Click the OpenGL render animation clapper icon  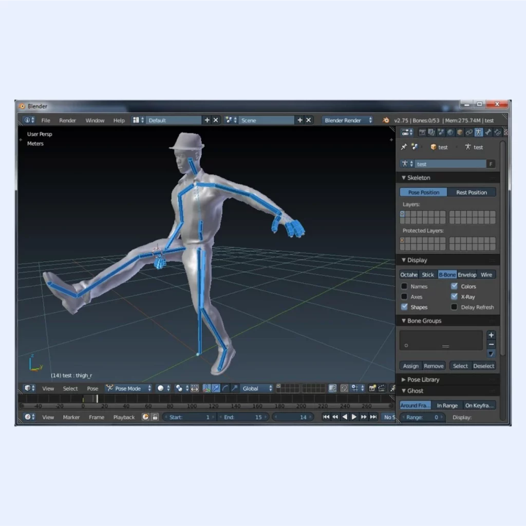(x=382, y=388)
